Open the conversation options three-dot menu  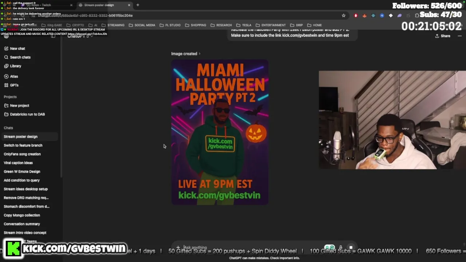[459, 36]
